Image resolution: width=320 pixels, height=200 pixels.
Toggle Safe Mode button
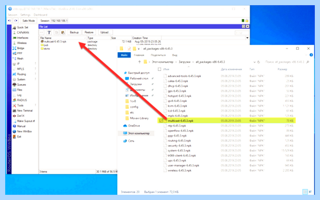pyautogui.click(x=29, y=21)
